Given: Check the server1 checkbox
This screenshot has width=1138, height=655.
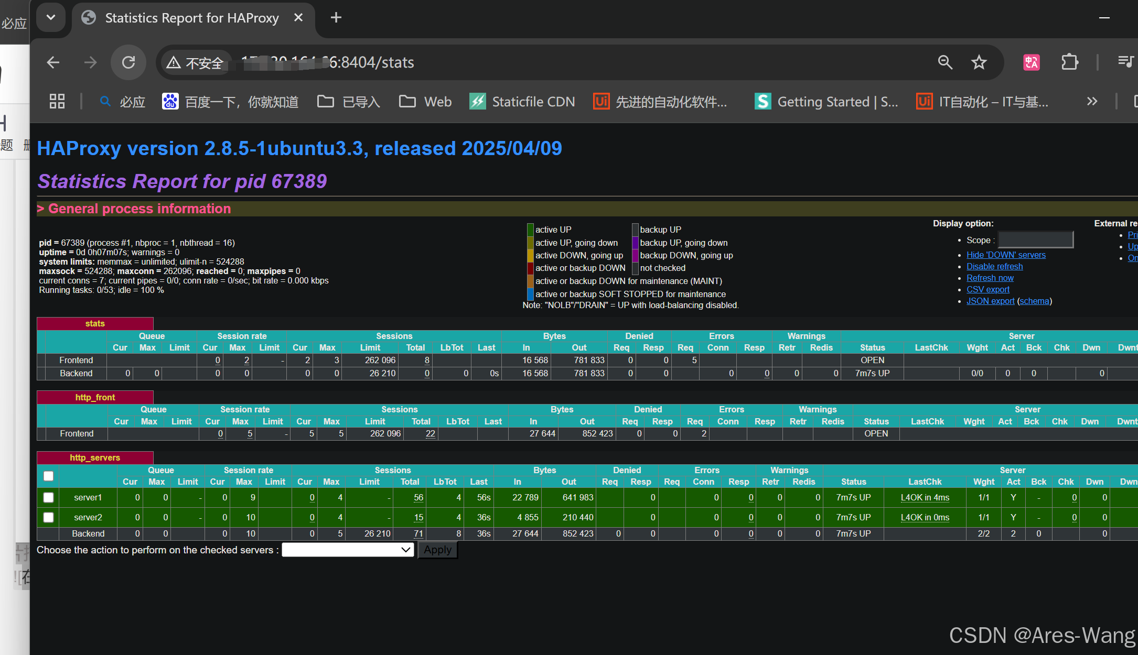Looking at the screenshot, I should (49, 497).
